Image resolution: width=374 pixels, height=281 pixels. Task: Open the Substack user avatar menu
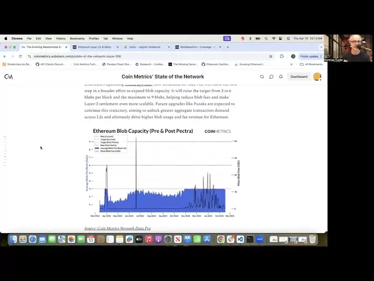(x=317, y=77)
